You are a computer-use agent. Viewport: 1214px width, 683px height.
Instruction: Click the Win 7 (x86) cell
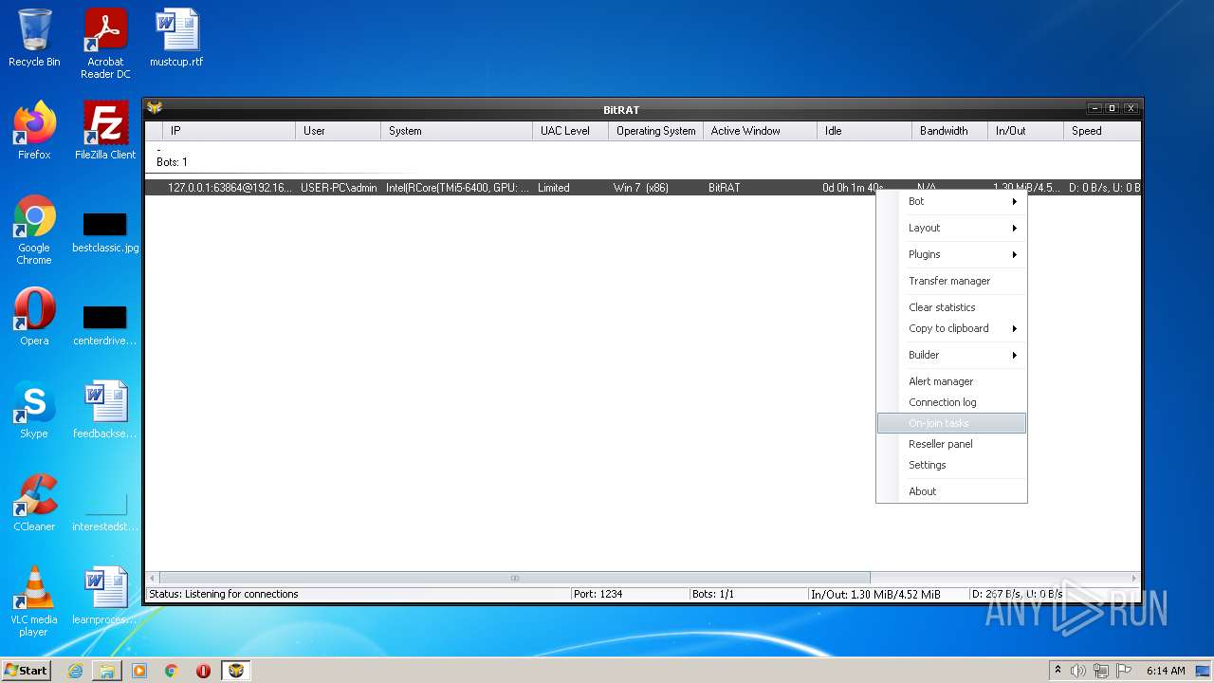pyautogui.click(x=641, y=188)
